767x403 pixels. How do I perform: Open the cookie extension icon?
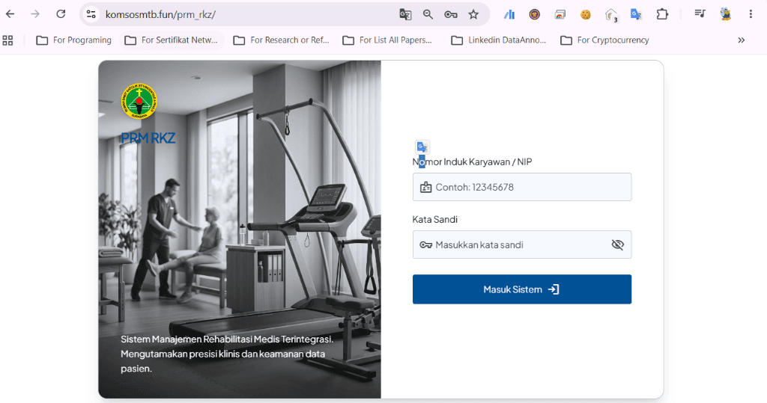[x=586, y=15]
